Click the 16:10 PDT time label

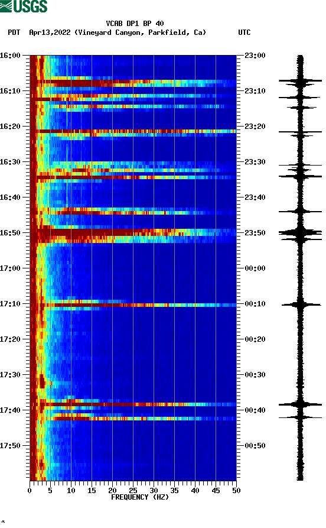point(10,91)
